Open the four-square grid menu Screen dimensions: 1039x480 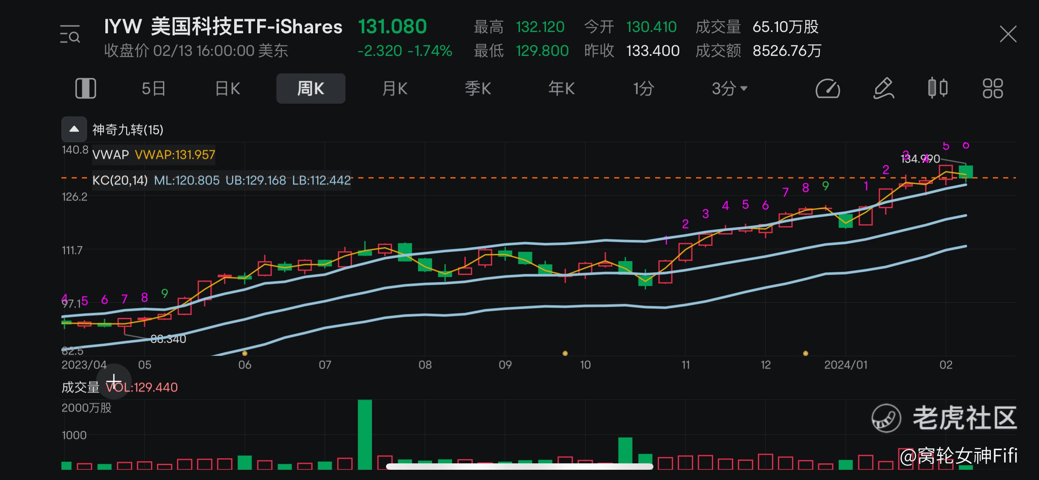click(993, 88)
